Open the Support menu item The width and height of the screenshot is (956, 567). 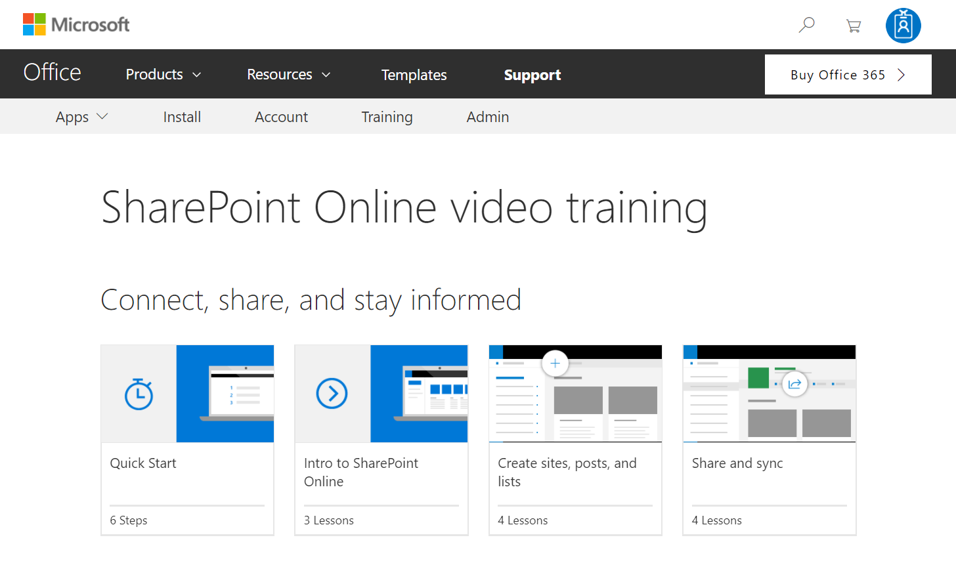pyautogui.click(x=532, y=75)
